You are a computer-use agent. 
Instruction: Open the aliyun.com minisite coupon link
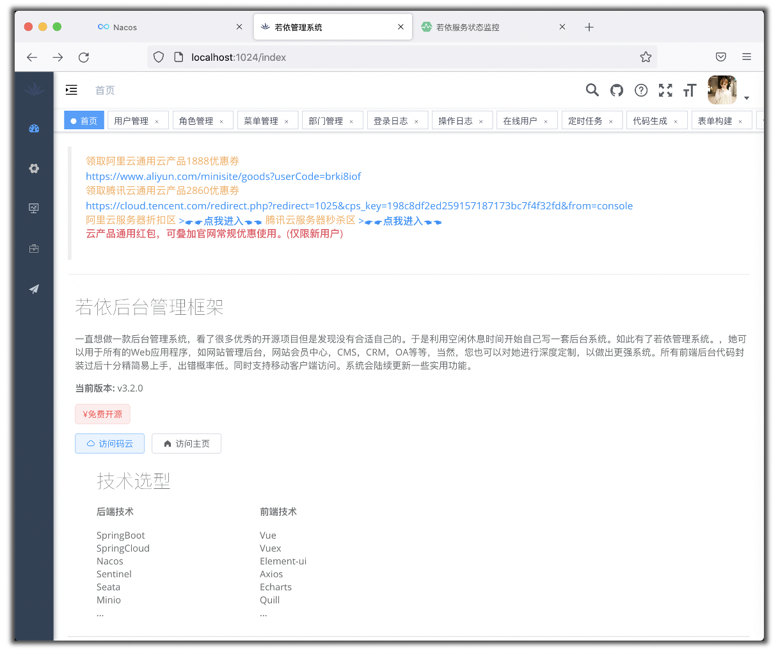click(x=223, y=176)
